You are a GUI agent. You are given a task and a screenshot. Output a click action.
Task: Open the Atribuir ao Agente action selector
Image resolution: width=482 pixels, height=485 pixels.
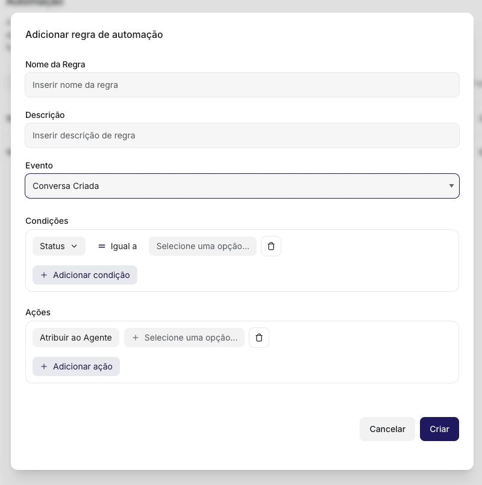pyautogui.click(x=76, y=338)
